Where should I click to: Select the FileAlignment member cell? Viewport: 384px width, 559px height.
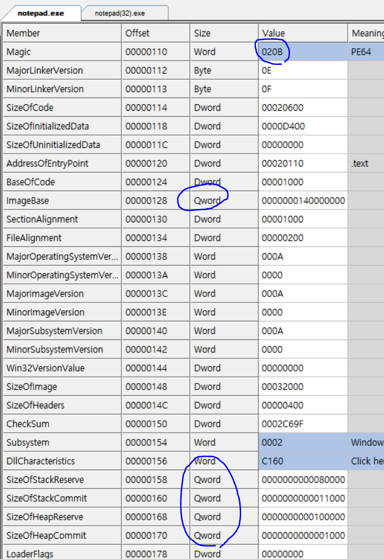62,238
